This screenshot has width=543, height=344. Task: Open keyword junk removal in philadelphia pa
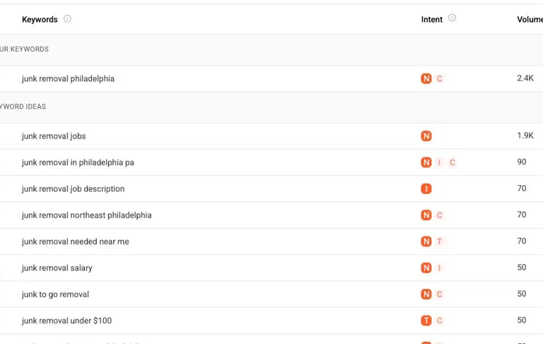[x=78, y=162]
